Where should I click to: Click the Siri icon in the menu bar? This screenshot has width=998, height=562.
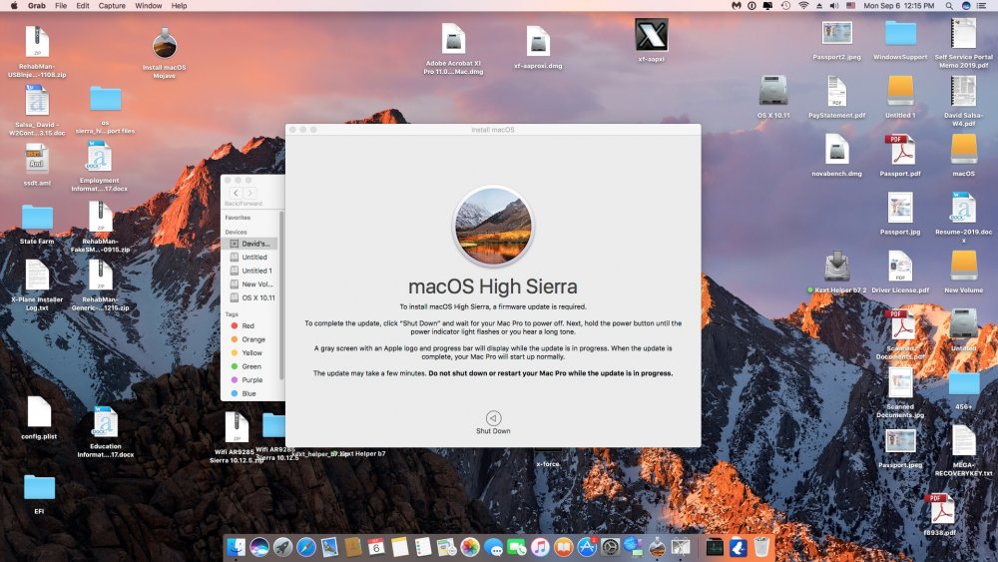pos(966,6)
